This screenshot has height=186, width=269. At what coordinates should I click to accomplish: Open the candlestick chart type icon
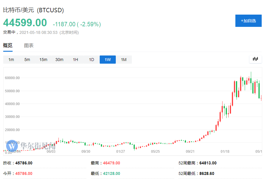point(256,59)
